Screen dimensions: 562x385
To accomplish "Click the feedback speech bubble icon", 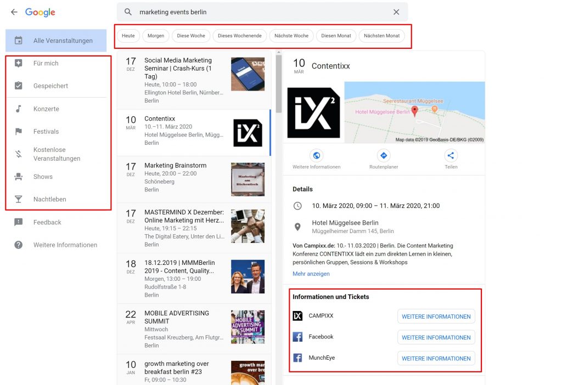I will (18, 222).
